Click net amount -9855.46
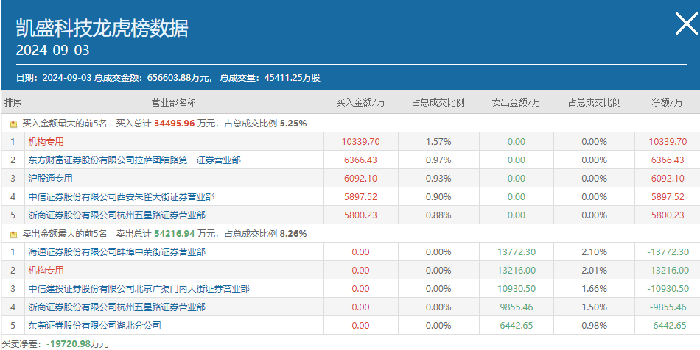Viewport: 700px width, 350px height. click(x=668, y=307)
